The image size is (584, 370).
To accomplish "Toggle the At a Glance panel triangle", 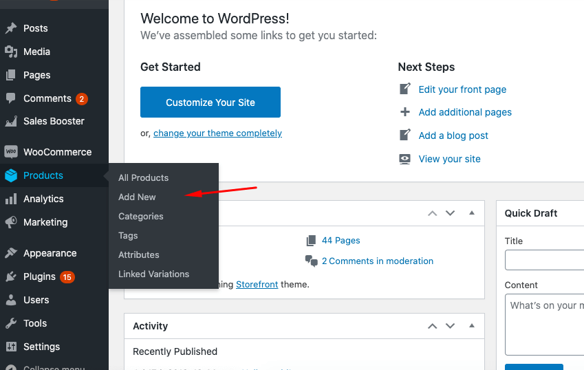I will click(x=472, y=213).
